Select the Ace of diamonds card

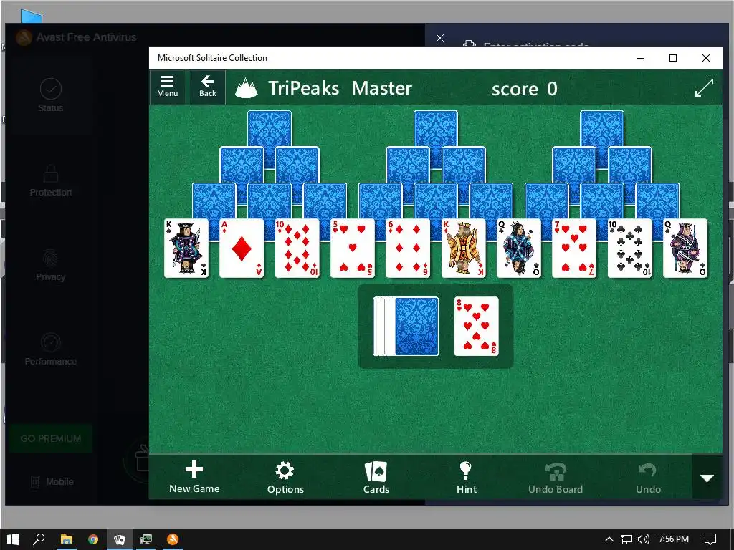click(242, 249)
